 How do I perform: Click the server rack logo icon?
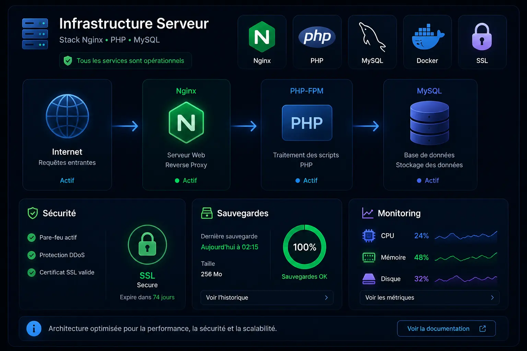pos(35,34)
